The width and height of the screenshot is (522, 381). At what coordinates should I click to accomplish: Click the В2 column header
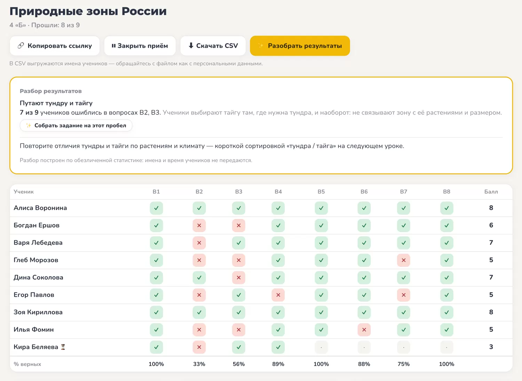pyautogui.click(x=199, y=192)
